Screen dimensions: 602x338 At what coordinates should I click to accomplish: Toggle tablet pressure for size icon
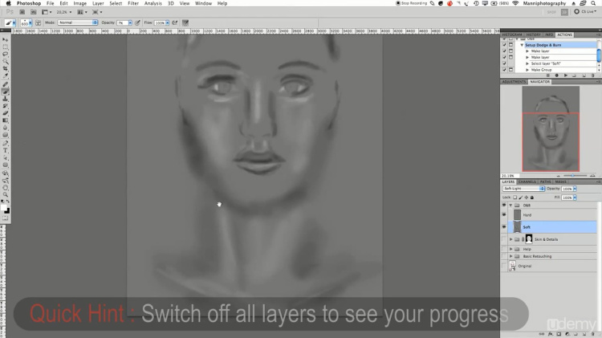tap(185, 23)
